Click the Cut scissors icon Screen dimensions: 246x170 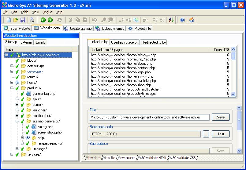pos(71,20)
